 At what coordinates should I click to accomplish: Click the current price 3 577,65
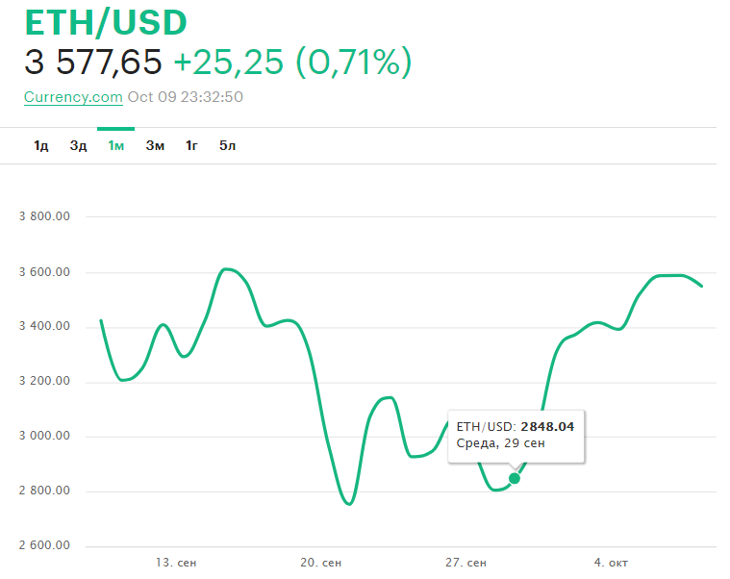93,63
